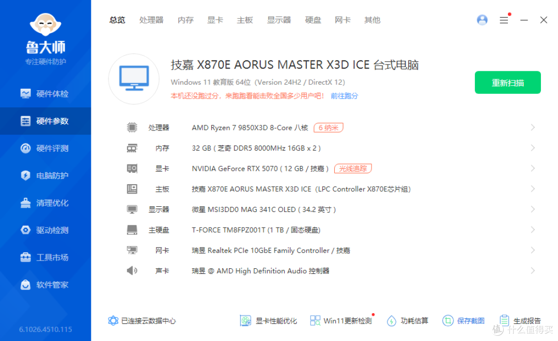Screen dimensions: 558x341
Task: Switch to the 主板 tab
Action: (x=245, y=20)
